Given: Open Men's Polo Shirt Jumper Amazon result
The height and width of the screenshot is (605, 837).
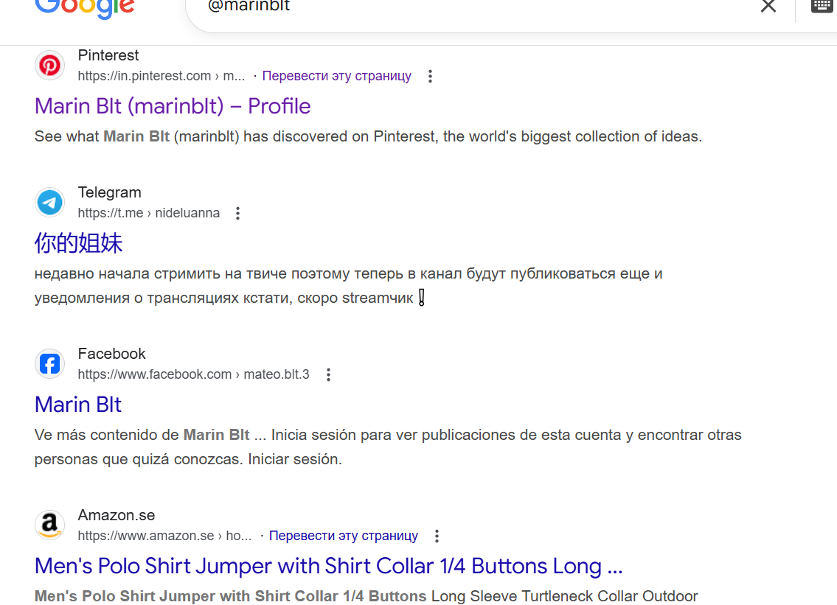Looking at the screenshot, I should [328, 566].
